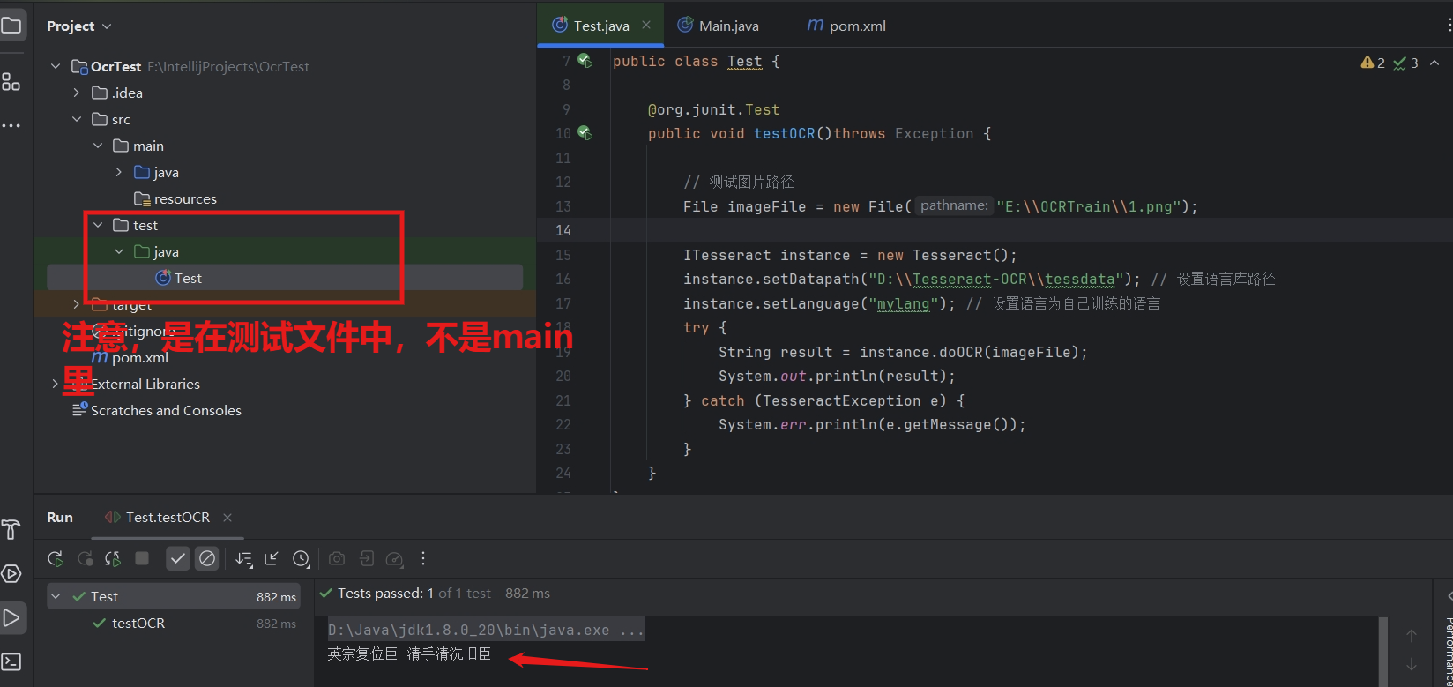This screenshot has width=1453, height=687.
Task: Select pom.xml in the project tree
Action: click(130, 357)
